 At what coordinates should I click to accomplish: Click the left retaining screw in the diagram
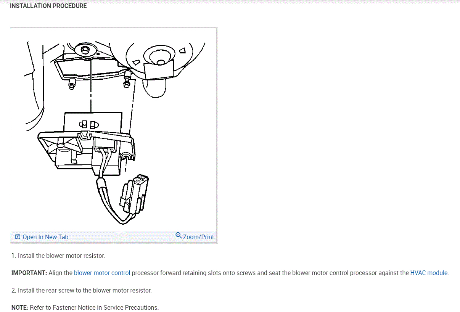[x=72, y=83]
